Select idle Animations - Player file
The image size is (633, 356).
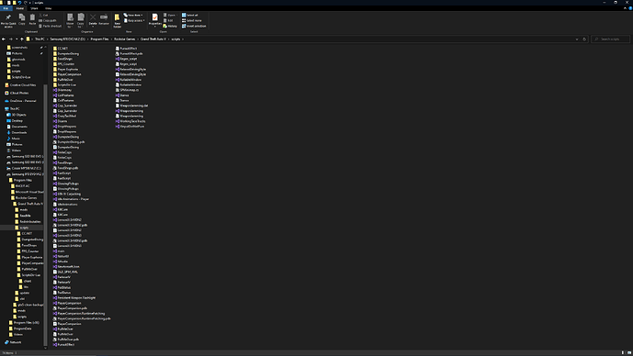pyautogui.click(x=71, y=199)
